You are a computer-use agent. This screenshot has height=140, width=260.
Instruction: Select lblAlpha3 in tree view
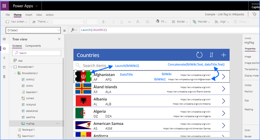(31, 105)
